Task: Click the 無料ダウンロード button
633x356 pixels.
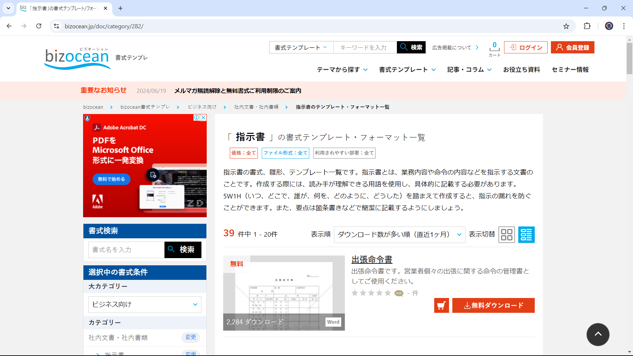Action: click(494, 306)
